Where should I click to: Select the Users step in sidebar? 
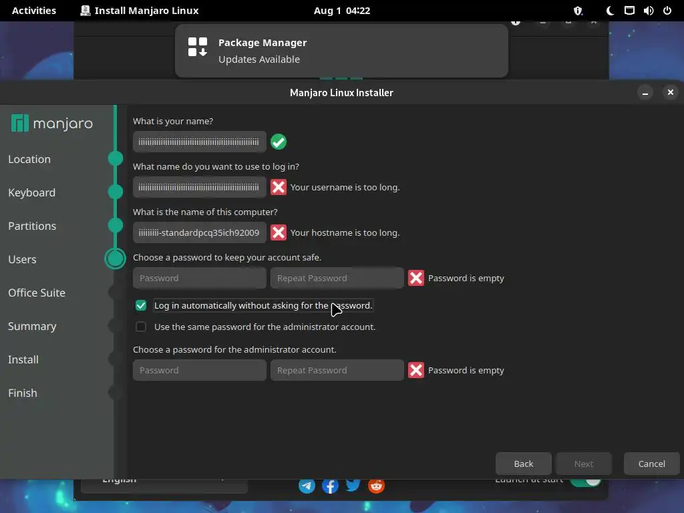pos(22,259)
